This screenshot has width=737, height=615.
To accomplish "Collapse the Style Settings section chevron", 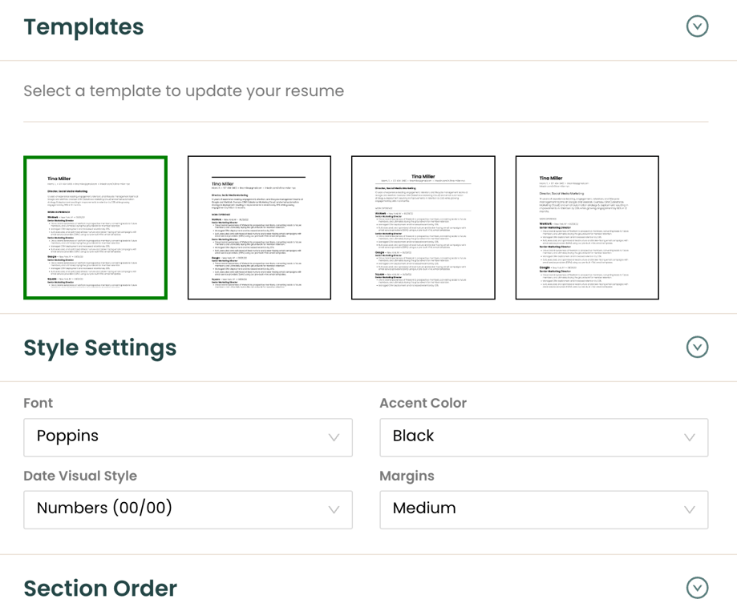I will [x=697, y=348].
